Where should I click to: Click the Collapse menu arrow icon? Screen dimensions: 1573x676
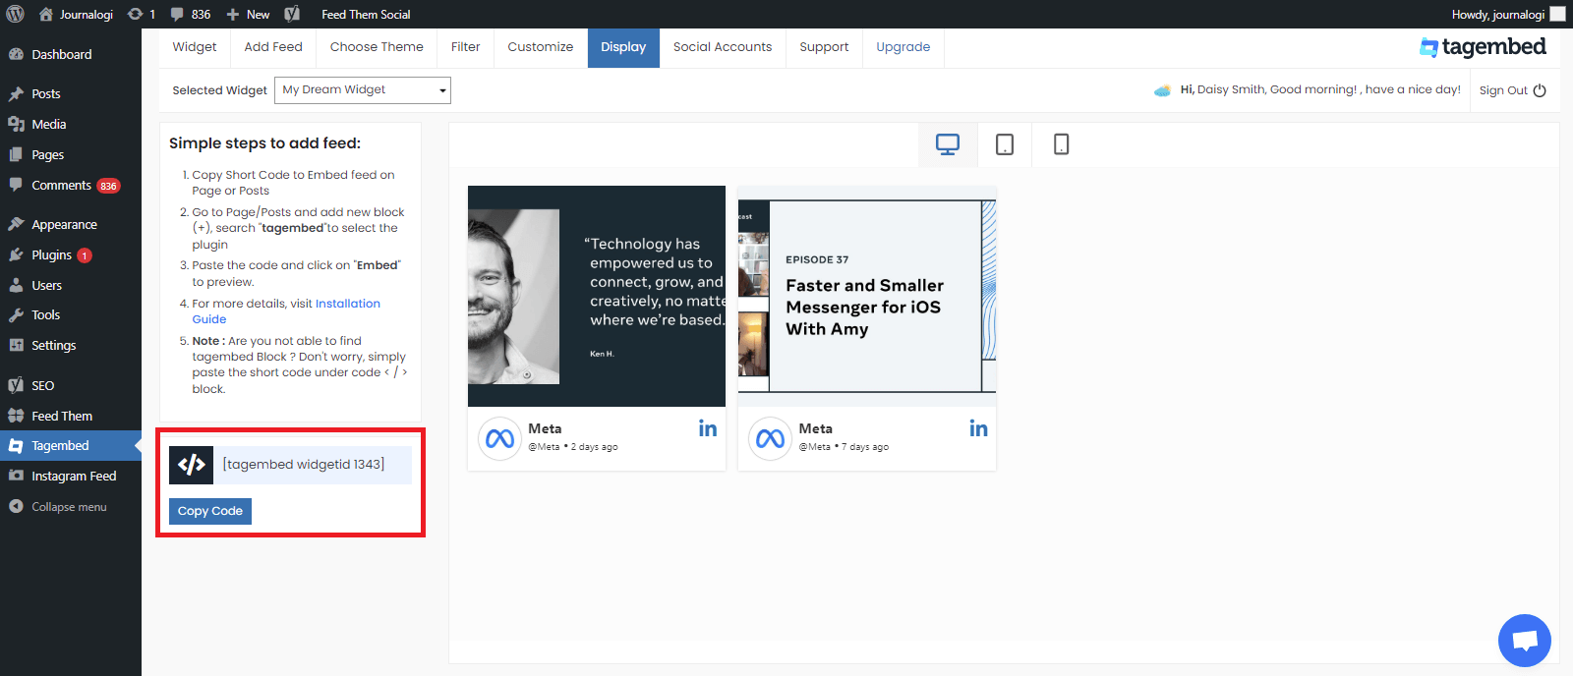tap(16, 507)
